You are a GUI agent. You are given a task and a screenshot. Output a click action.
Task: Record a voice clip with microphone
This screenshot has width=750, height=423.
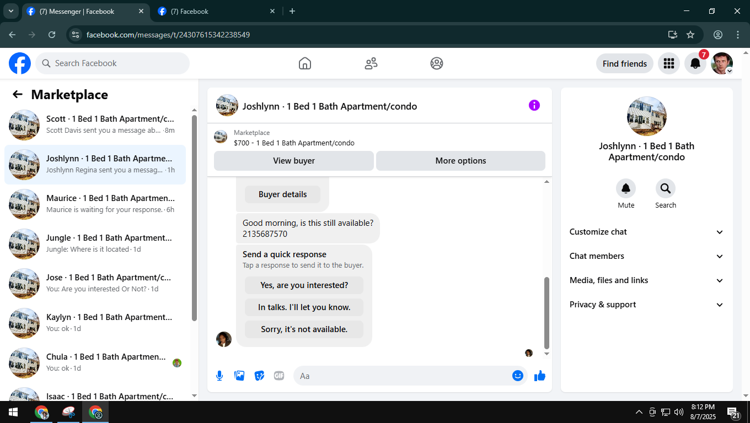(219, 376)
